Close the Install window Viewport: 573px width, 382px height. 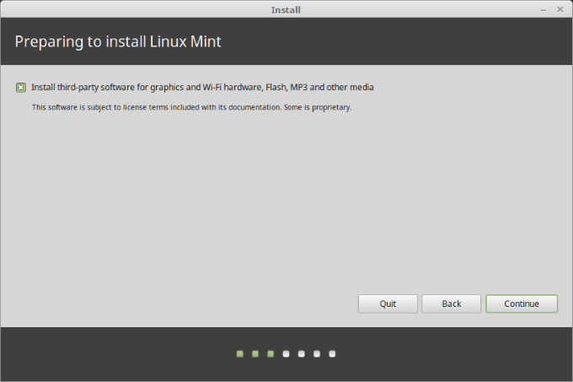(x=560, y=9)
